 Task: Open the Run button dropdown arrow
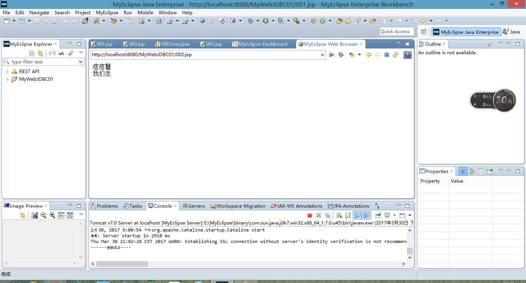(x=273, y=21)
